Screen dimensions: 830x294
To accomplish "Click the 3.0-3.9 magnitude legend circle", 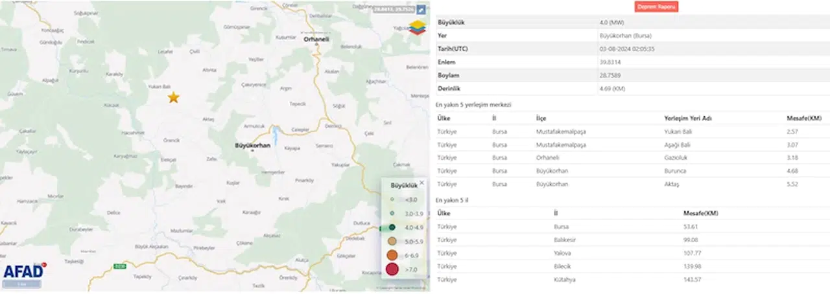I will click(x=392, y=213).
